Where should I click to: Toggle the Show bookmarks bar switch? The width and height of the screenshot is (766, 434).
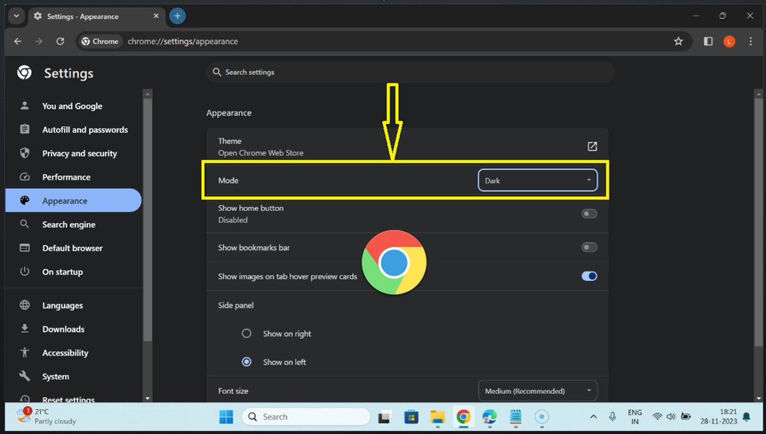point(589,248)
